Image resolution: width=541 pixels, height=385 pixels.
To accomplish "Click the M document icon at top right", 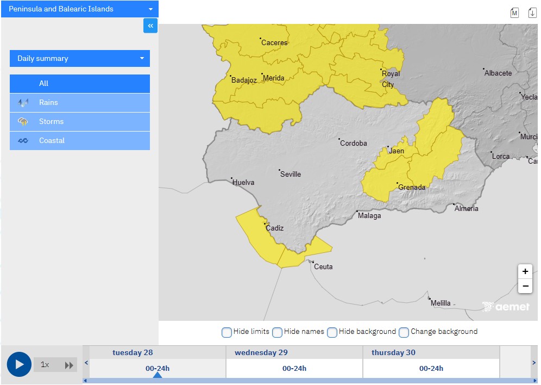I will [x=514, y=13].
